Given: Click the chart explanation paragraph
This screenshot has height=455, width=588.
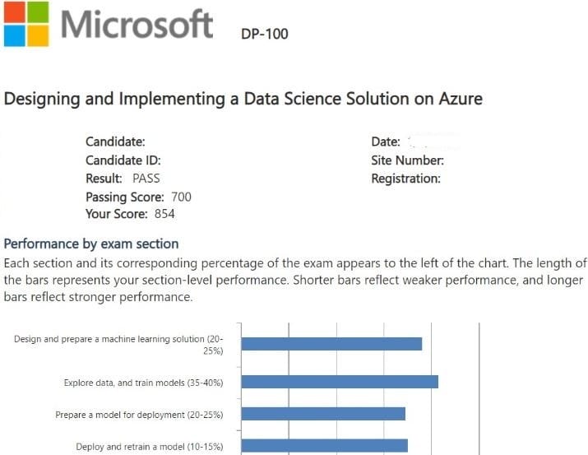Looking at the screenshot, I should pos(294,280).
